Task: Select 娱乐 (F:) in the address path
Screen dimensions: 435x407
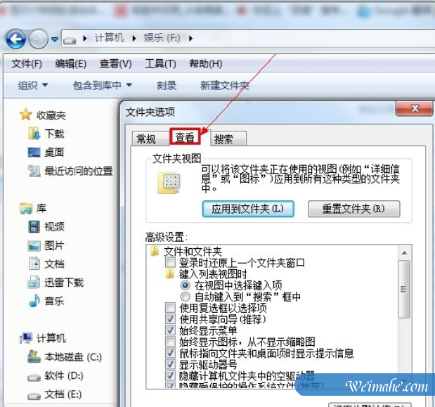Action: (162, 38)
